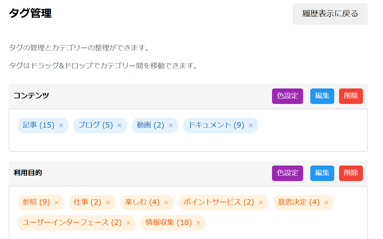
Task: Delete the 意思決定 tag via its × icon
Action: tap(326, 203)
